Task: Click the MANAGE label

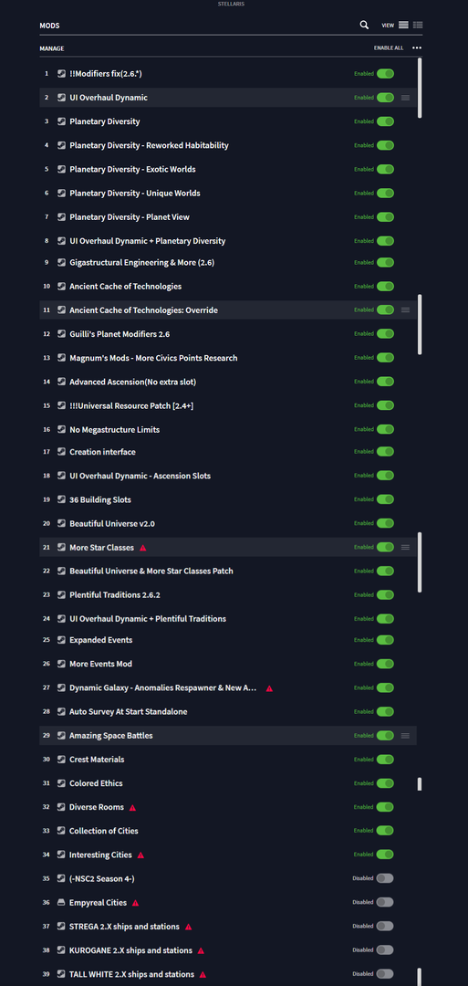Action: point(51,48)
